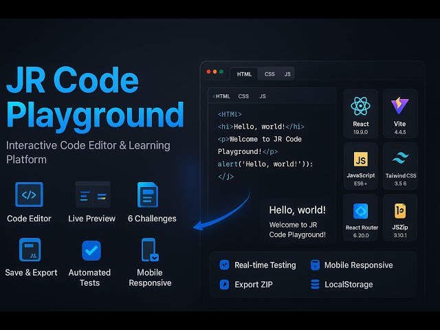Click the orange window dot
This screenshot has height=330, width=440.
coord(215,71)
